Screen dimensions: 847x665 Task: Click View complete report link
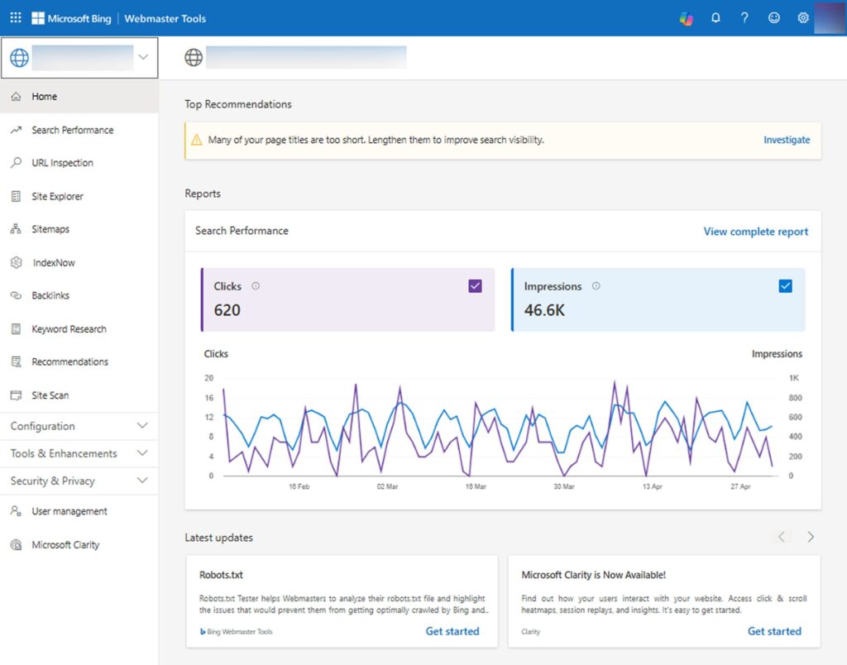[755, 232]
